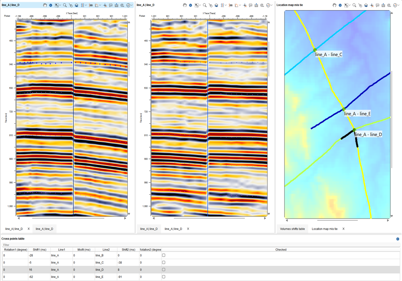Click the magnifier zoom tool in middle panel
This screenshot has width=402, height=281.
205,5
